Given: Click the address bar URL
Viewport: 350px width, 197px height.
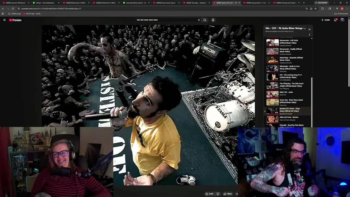Looking at the screenshot, I should (51, 8).
